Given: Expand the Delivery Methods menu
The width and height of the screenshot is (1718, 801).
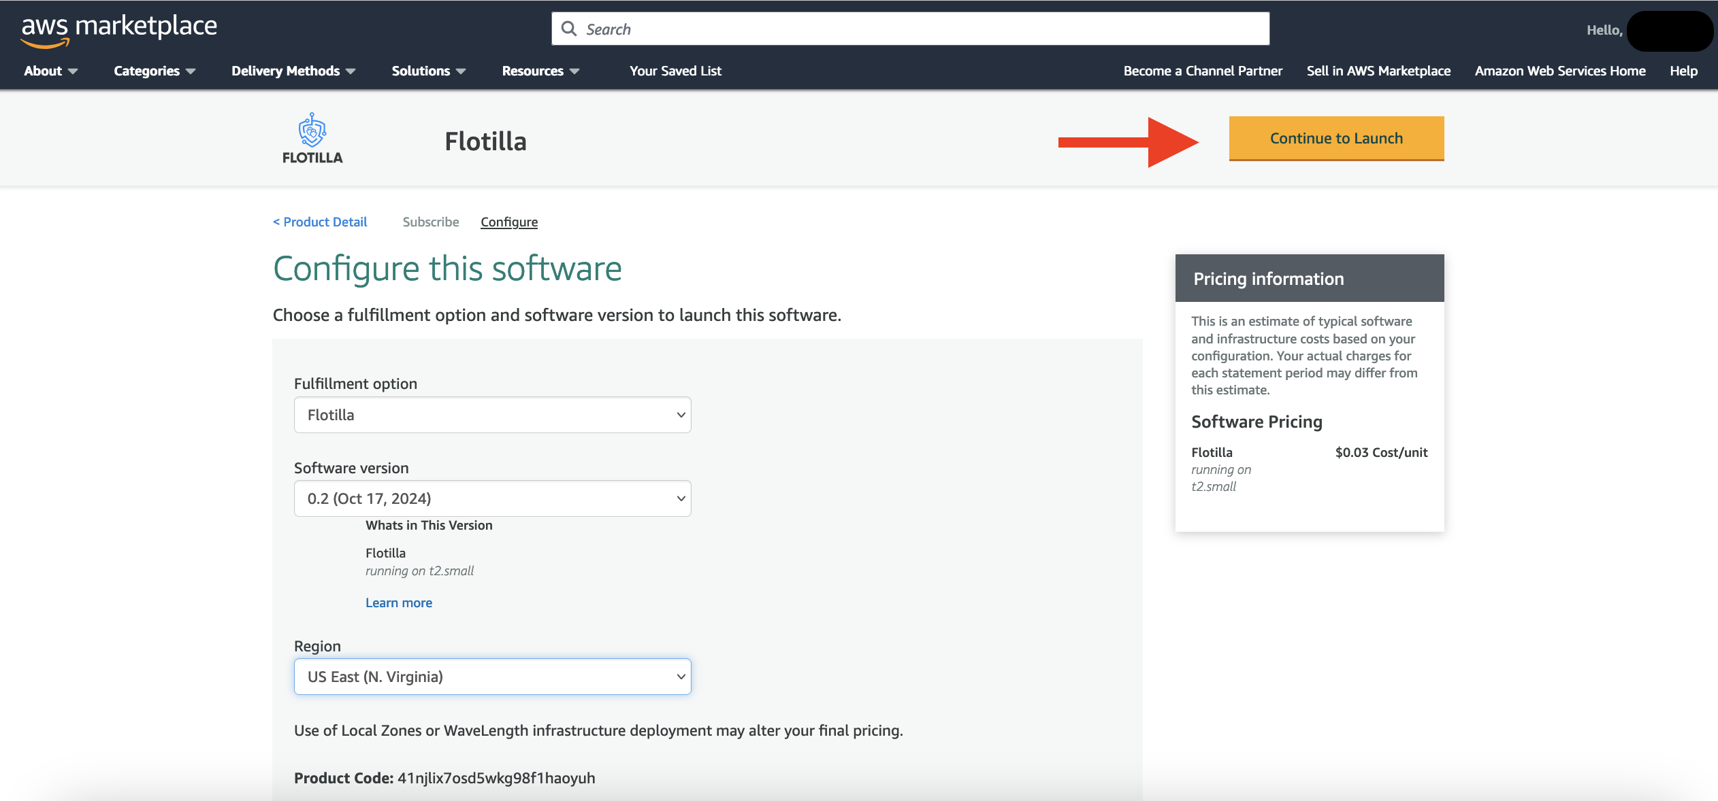Looking at the screenshot, I should coord(293,71).
